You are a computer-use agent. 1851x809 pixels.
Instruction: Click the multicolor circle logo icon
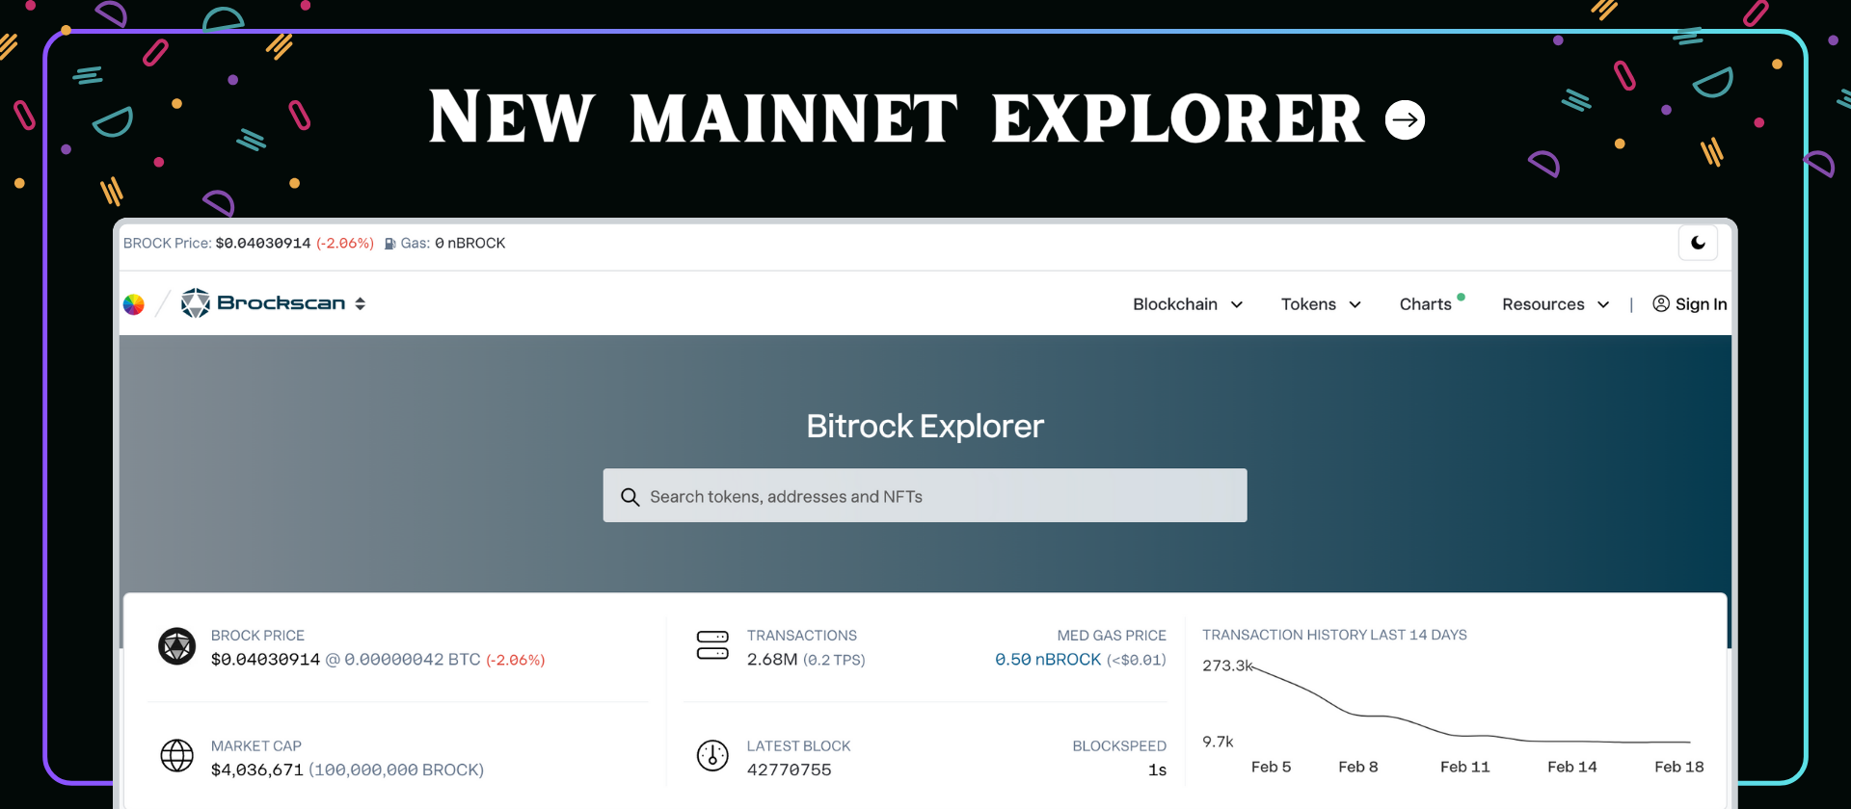click(134, 304)
